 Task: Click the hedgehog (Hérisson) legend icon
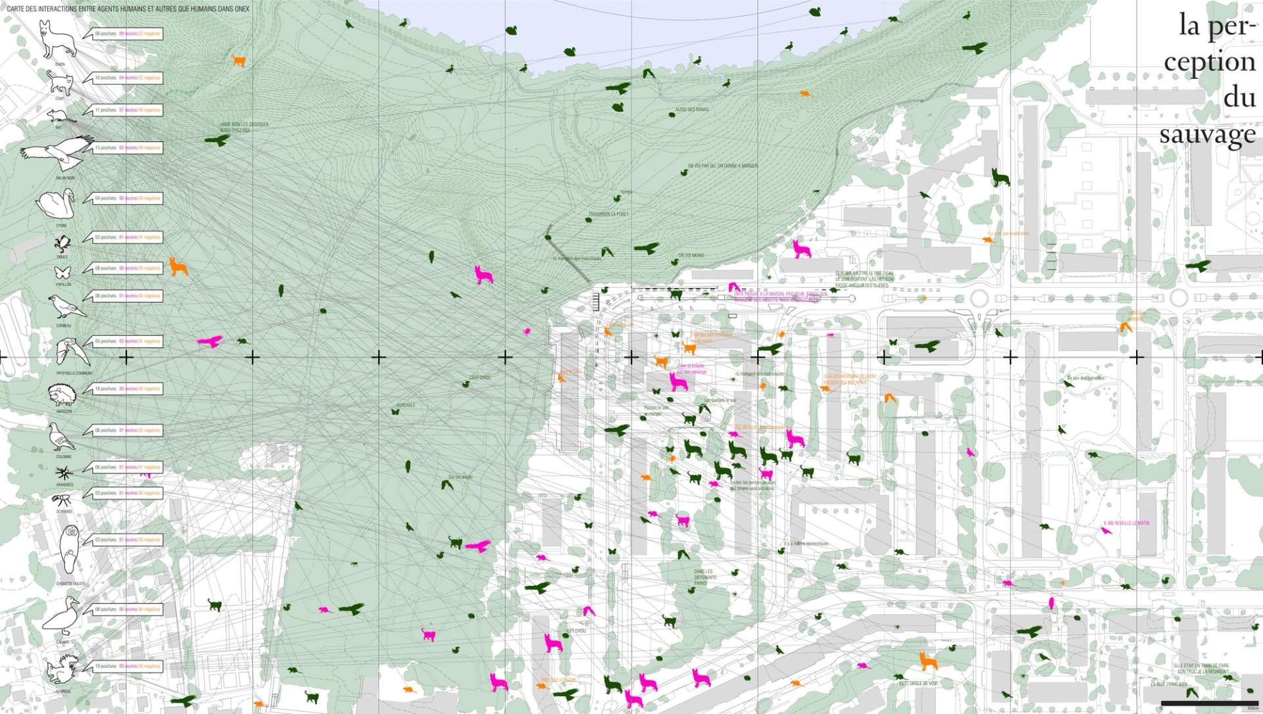click(63, 395)
